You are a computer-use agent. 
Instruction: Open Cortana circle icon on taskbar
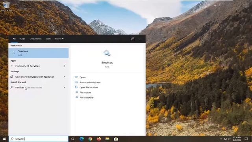tap(73, 139)
